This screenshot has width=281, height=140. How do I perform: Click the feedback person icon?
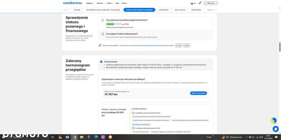pyautogui.click(x=100, y=46)
